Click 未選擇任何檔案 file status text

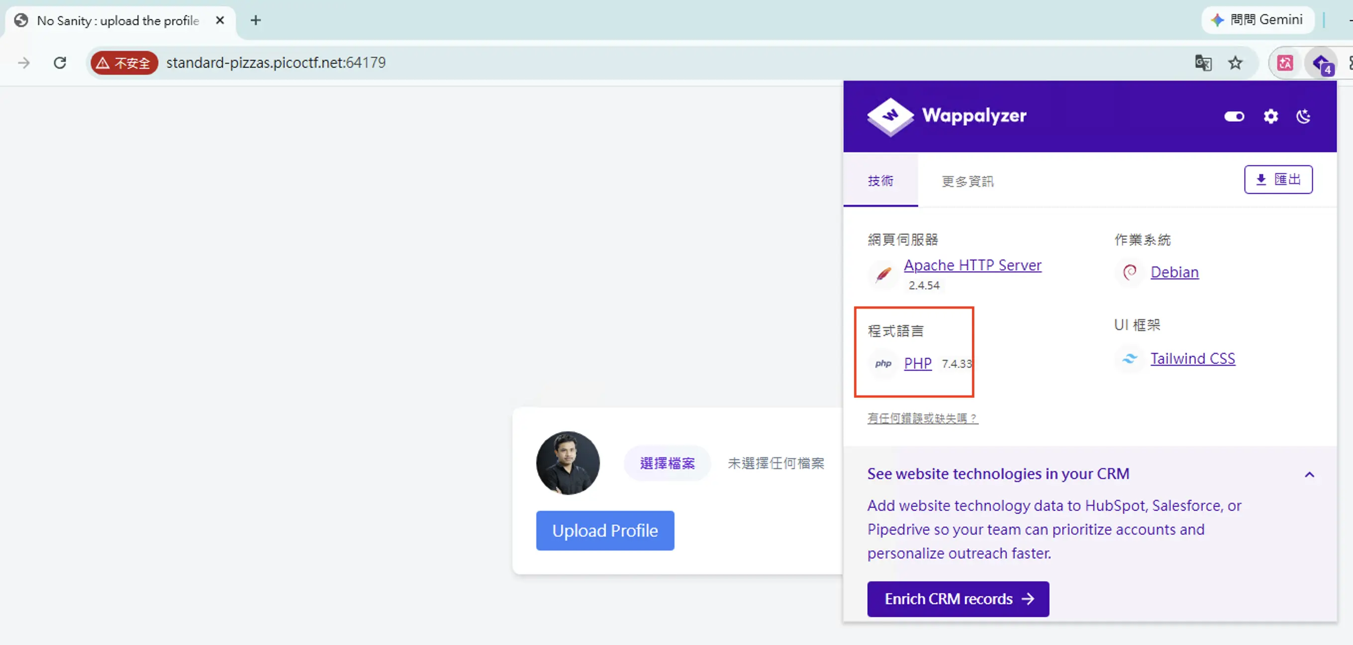tap(775, 463)
